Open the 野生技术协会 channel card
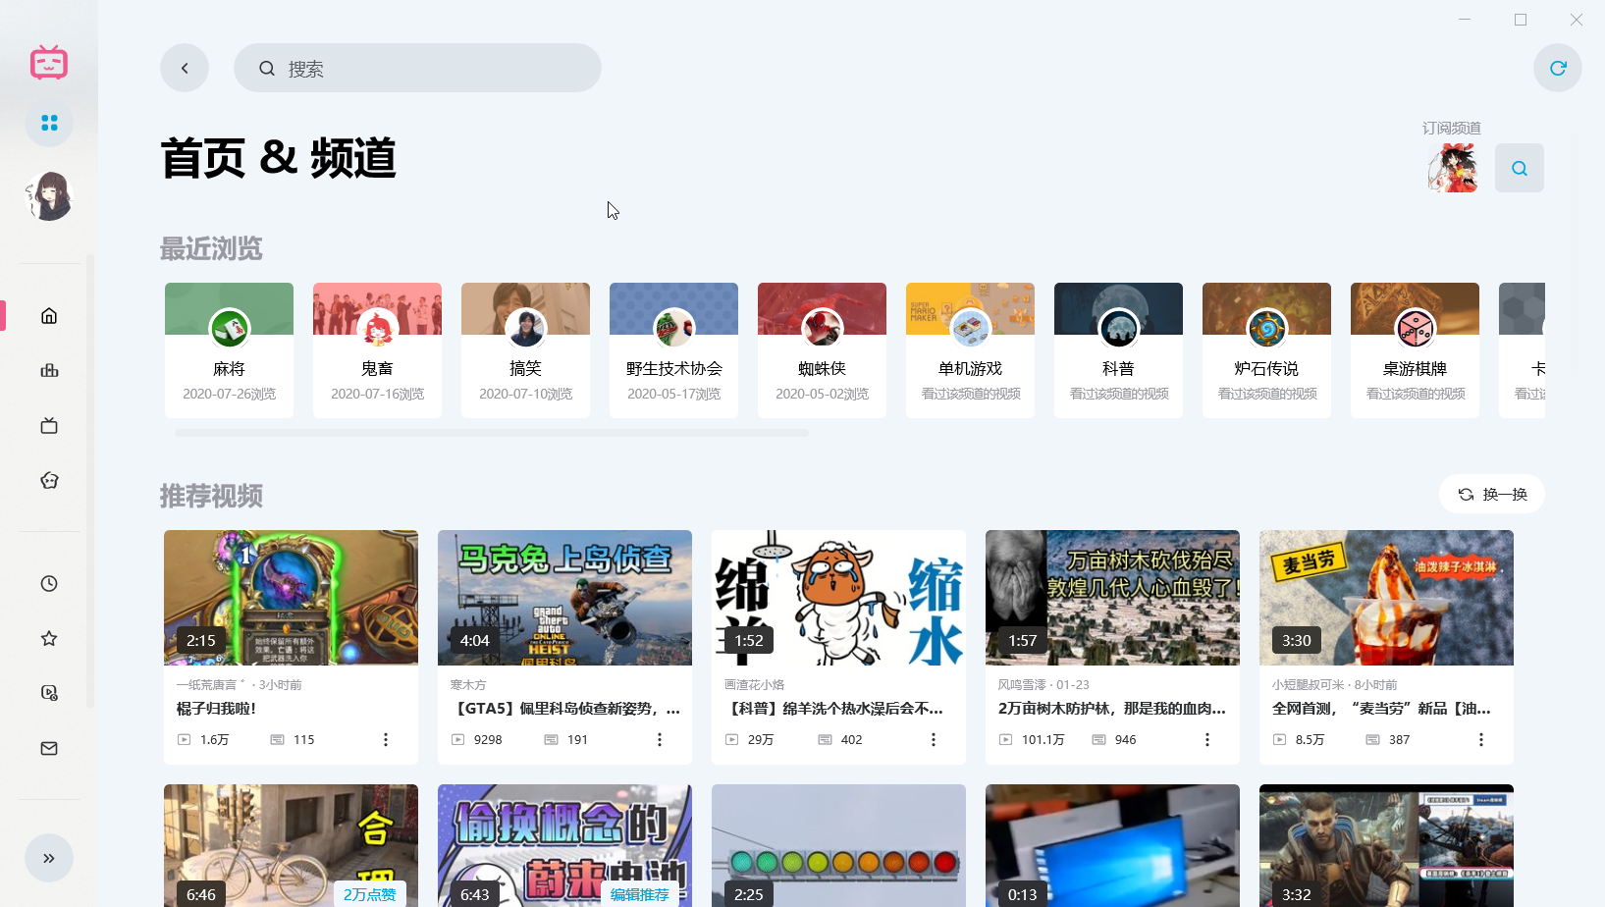Screen dimensions: 1605x907 tap(673, 350)
